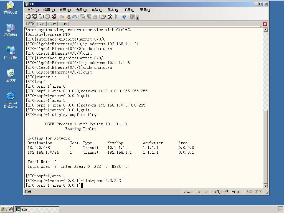Click '就绪' status bar text
The image size is (284, 213).
(x=28, y=192)
